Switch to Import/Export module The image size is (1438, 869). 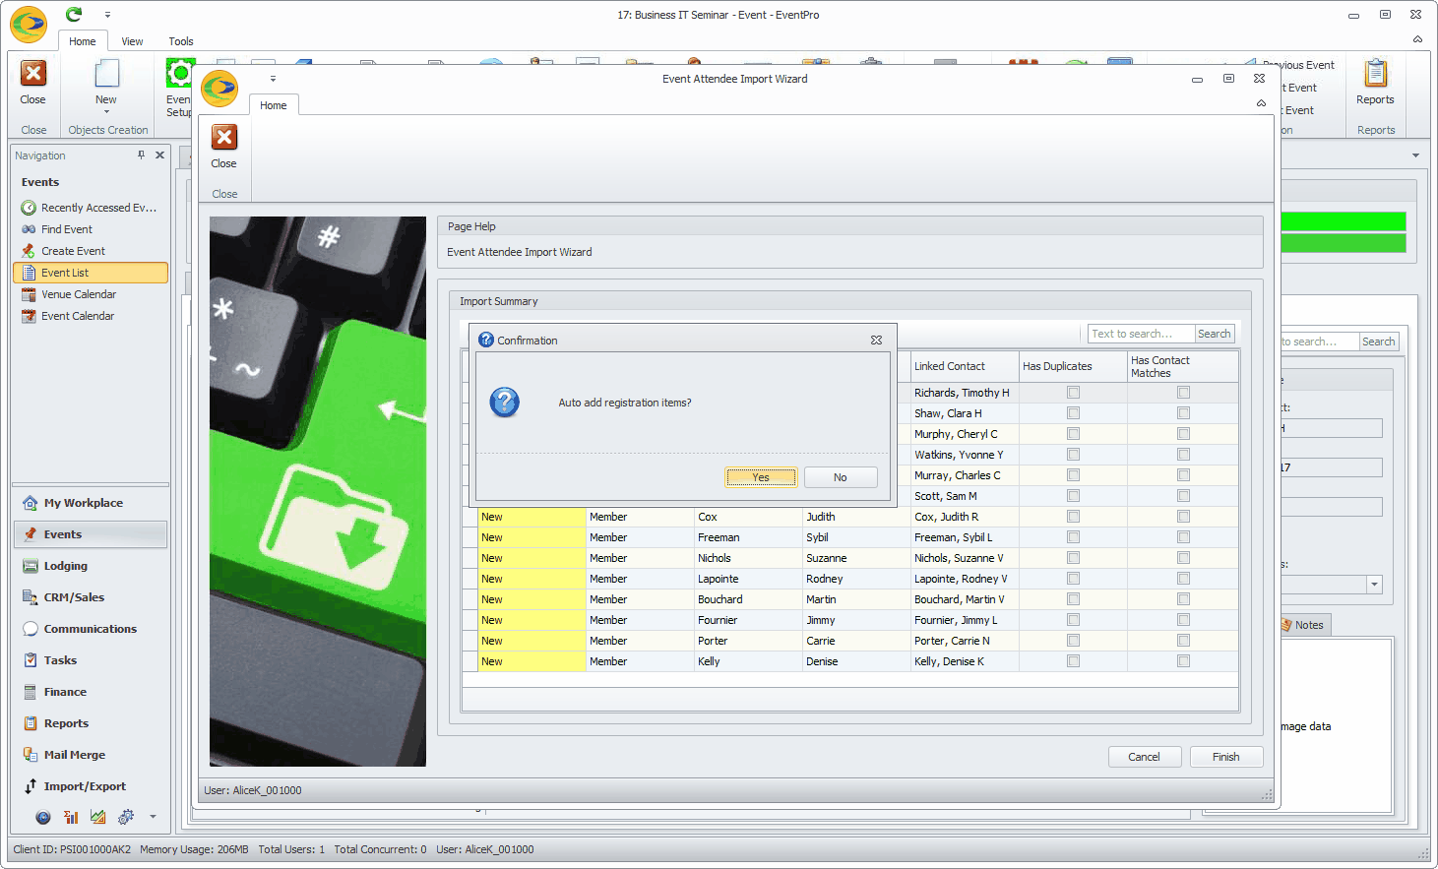91,786
